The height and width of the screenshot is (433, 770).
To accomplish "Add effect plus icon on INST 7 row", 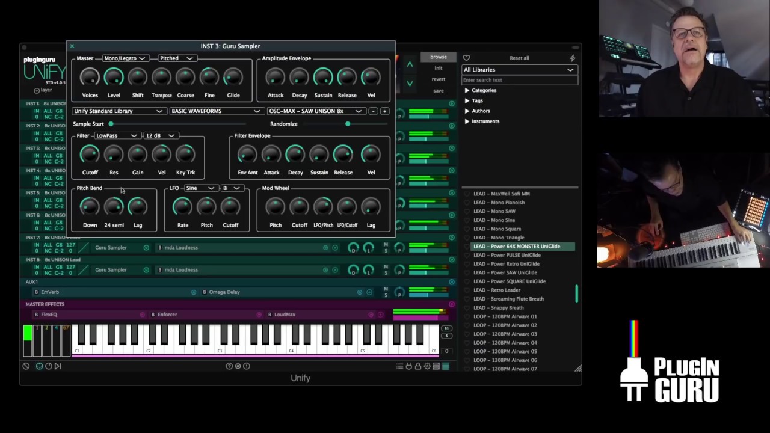I will 335,248.
